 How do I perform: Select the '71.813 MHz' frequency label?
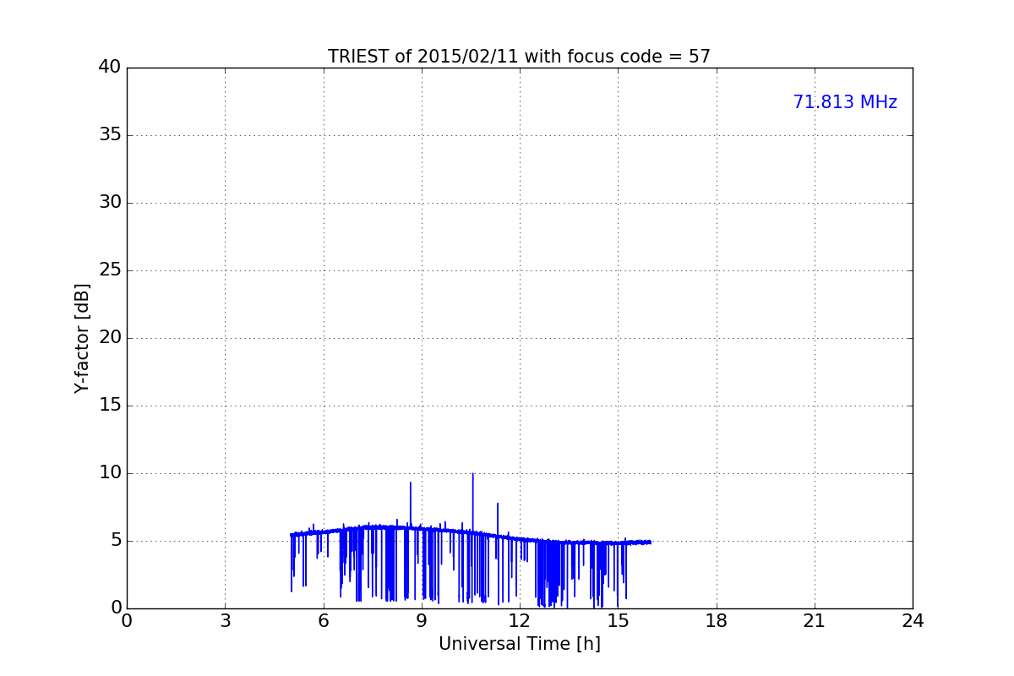tap(845, 102)
